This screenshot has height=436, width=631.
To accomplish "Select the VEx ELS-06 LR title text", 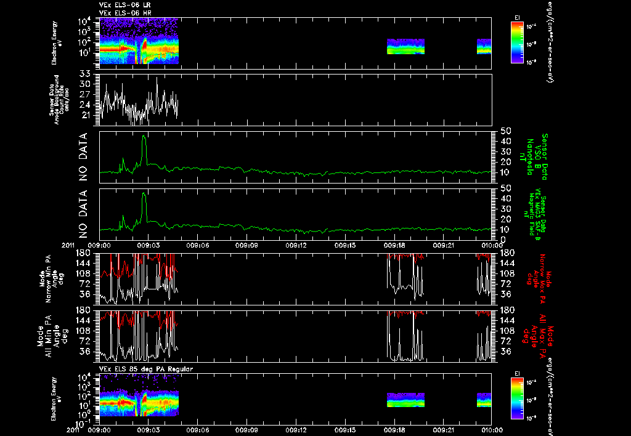I will coord(125,5).
